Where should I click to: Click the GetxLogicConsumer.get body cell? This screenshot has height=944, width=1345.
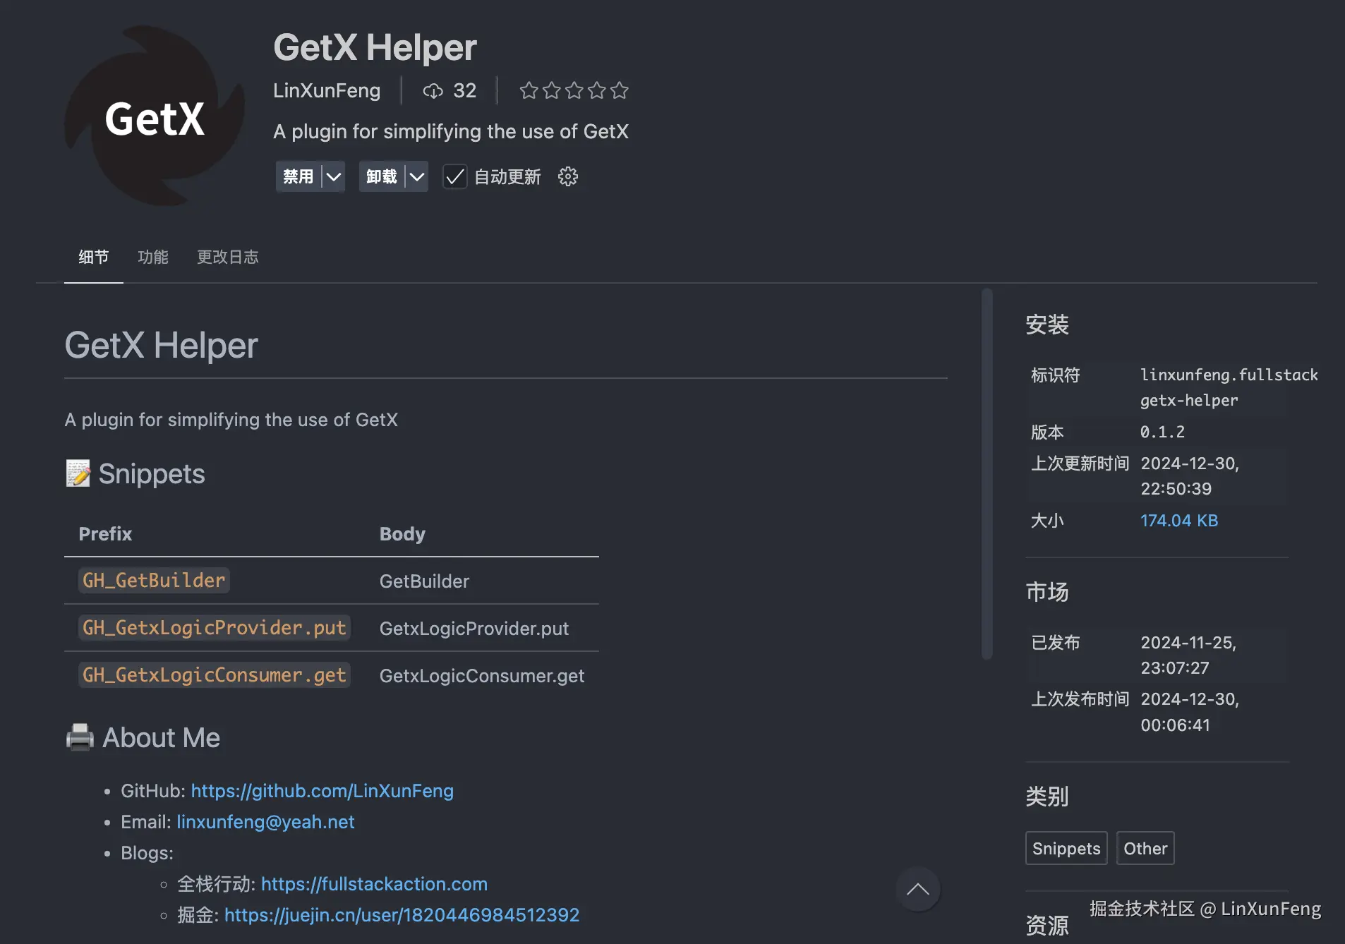click(x=482, y=676)
